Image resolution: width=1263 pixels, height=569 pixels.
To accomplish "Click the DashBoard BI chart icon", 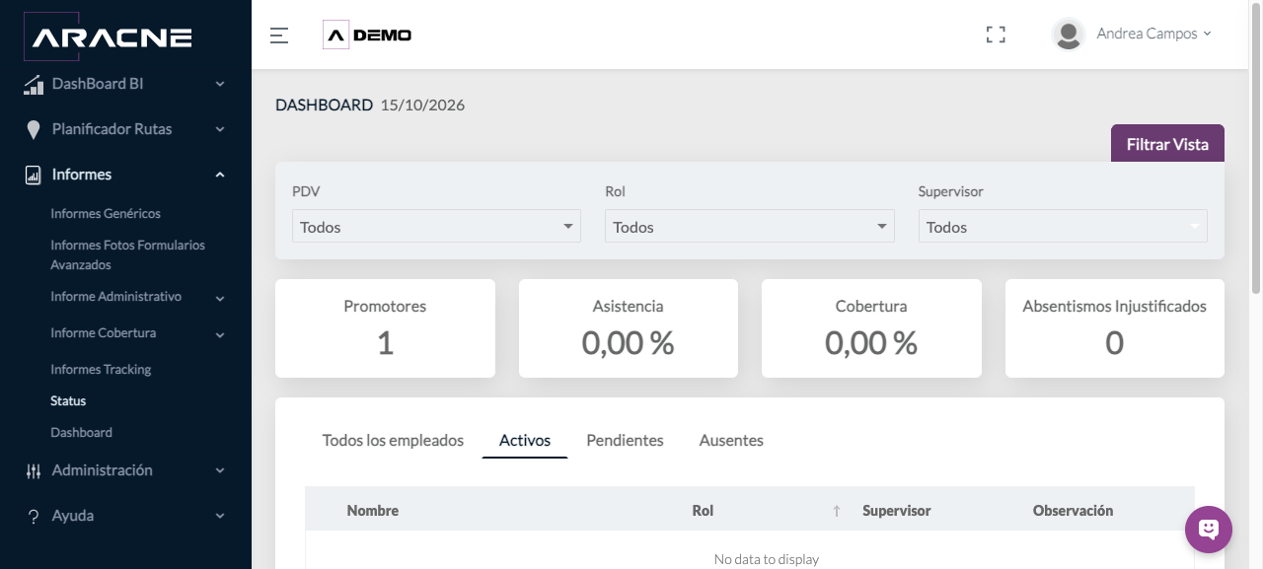I will tap(34, 85).
